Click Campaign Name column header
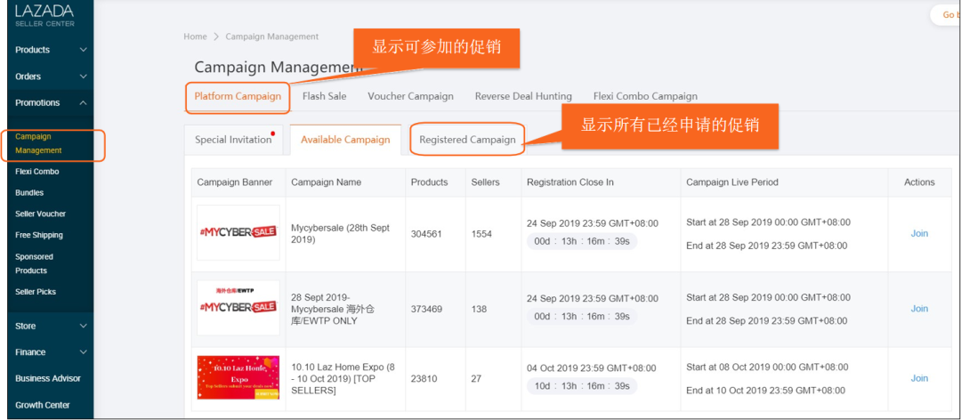 point(326,182)
